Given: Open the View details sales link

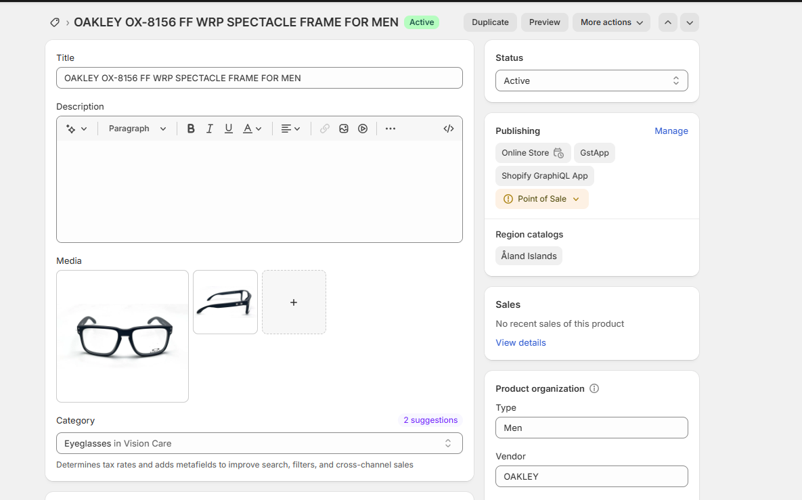Looking at the screenshot, I should click(x=520, y=342).
